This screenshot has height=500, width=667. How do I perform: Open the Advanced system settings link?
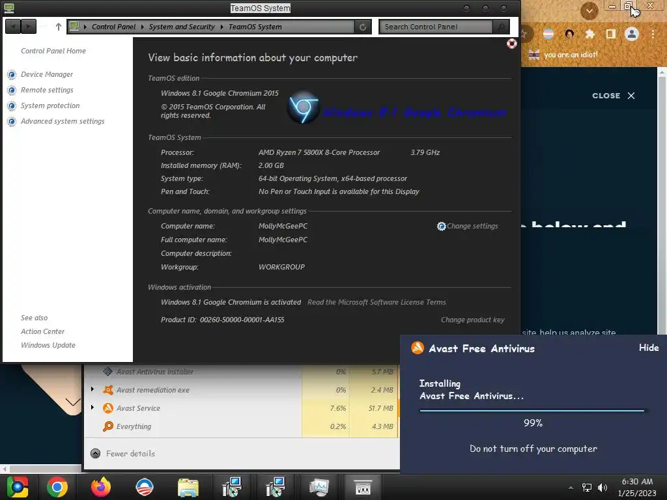pos(63,122)
